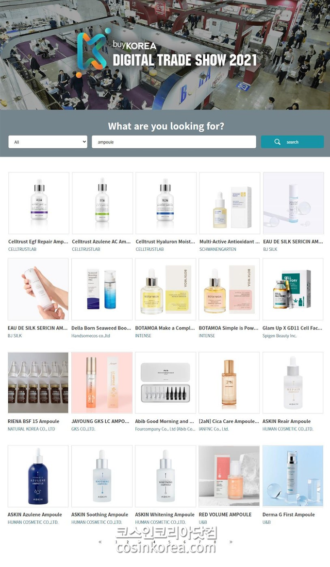Click the magnifier icon in search button

coord(277,142)
